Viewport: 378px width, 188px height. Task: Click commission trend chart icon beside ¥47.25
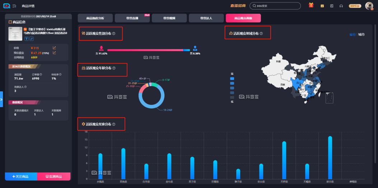(54, 53)
